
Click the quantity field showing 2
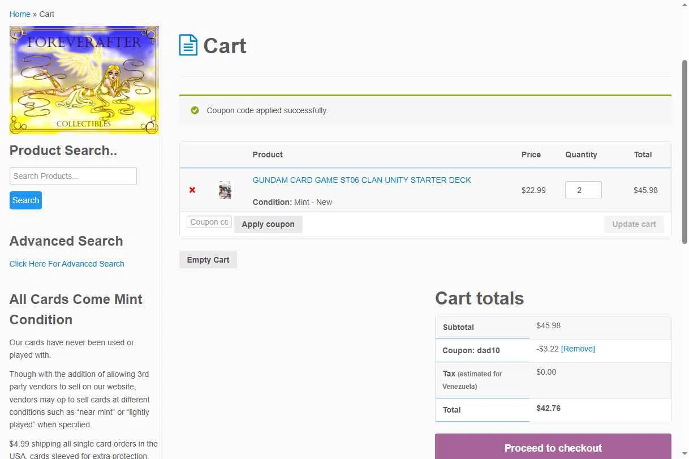[x=583, y=190]
